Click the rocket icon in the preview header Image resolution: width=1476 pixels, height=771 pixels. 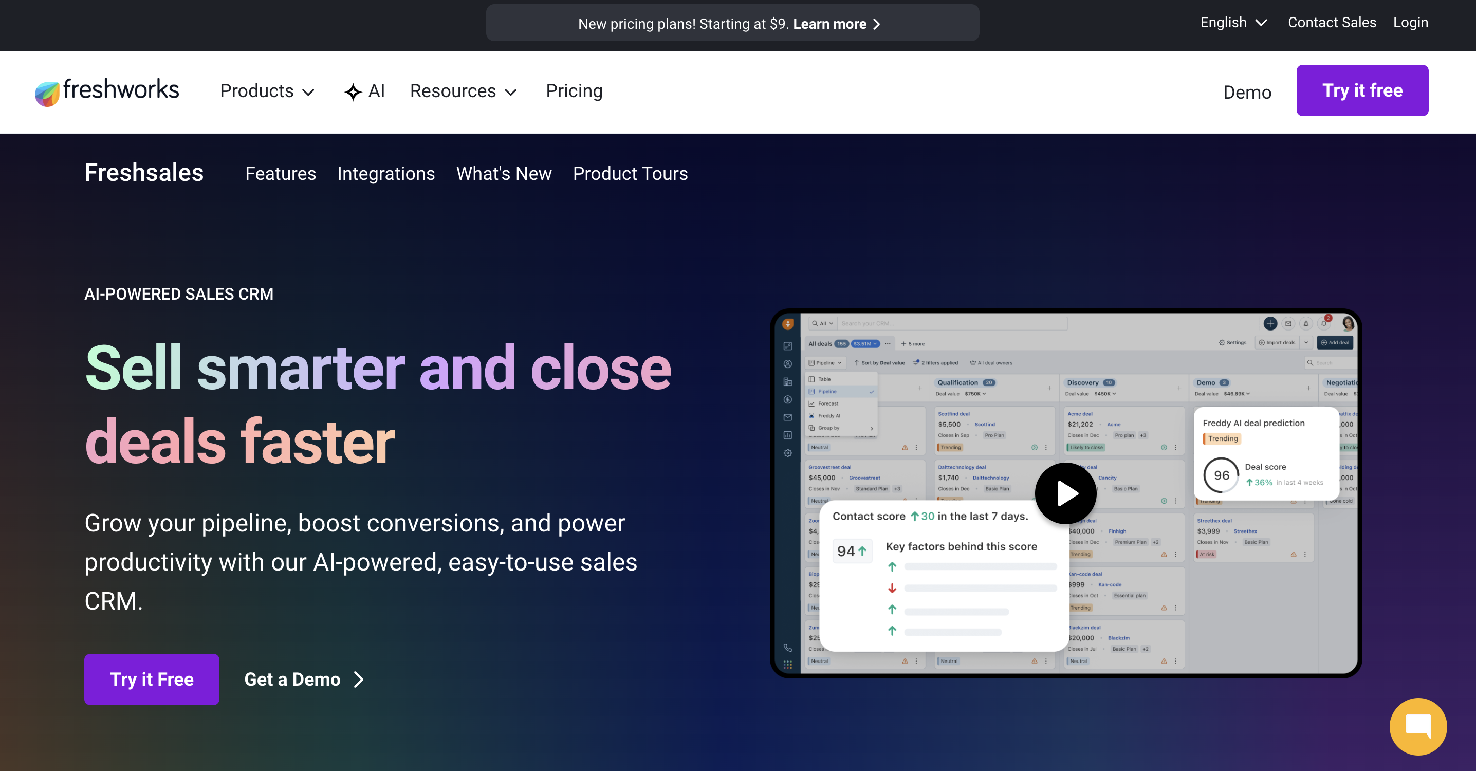[x=1306, y=323]
